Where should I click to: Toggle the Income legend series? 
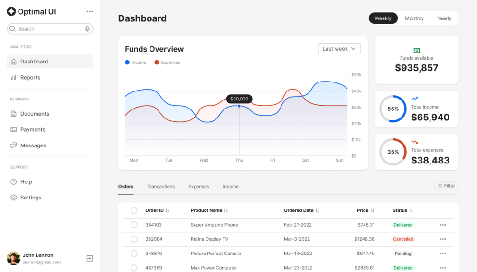(135, 63)
